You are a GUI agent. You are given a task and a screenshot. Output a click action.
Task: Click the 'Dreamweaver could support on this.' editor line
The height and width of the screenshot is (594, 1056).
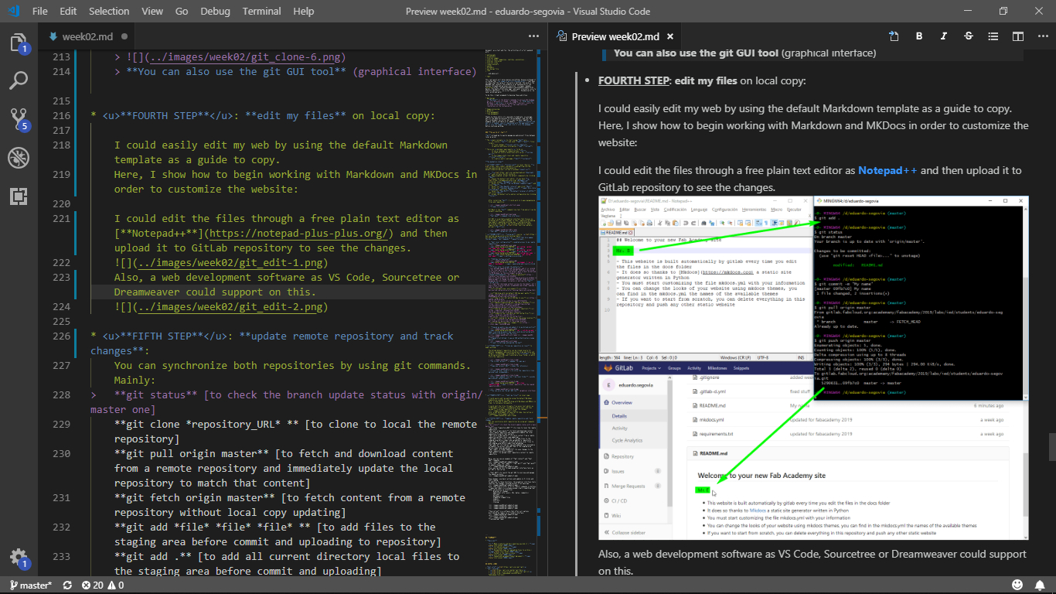215,292
